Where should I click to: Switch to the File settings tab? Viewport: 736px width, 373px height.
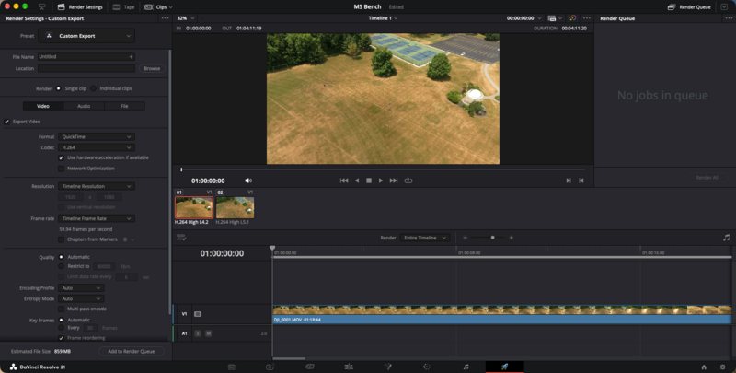pyautogui.click(x=124, y=106)
